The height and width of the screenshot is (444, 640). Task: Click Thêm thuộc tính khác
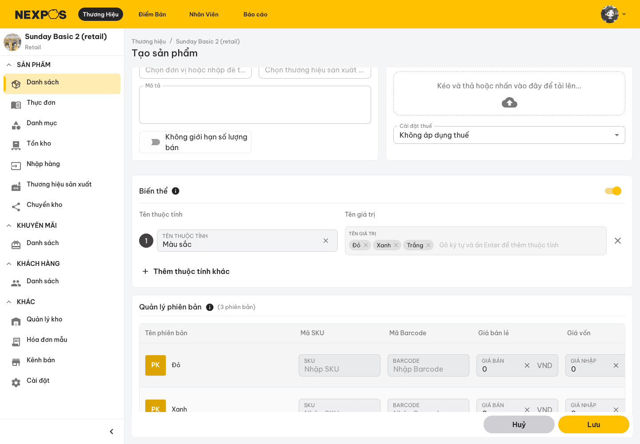point(186,271)
